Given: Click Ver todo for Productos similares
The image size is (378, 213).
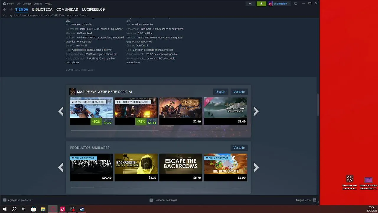Looking at the screenshot, I should point(239,148).
